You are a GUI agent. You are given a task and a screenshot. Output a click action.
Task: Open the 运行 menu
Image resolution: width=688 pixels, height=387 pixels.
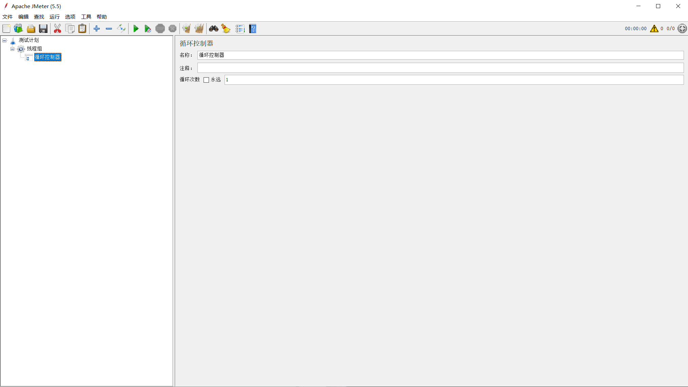(x=55, y=17)
